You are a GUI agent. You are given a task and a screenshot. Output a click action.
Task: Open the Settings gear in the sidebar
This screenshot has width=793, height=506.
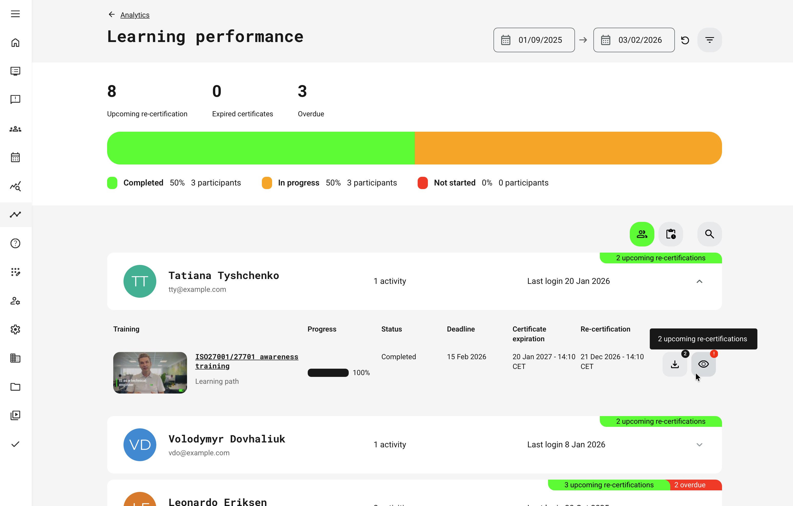coord(15,329)
